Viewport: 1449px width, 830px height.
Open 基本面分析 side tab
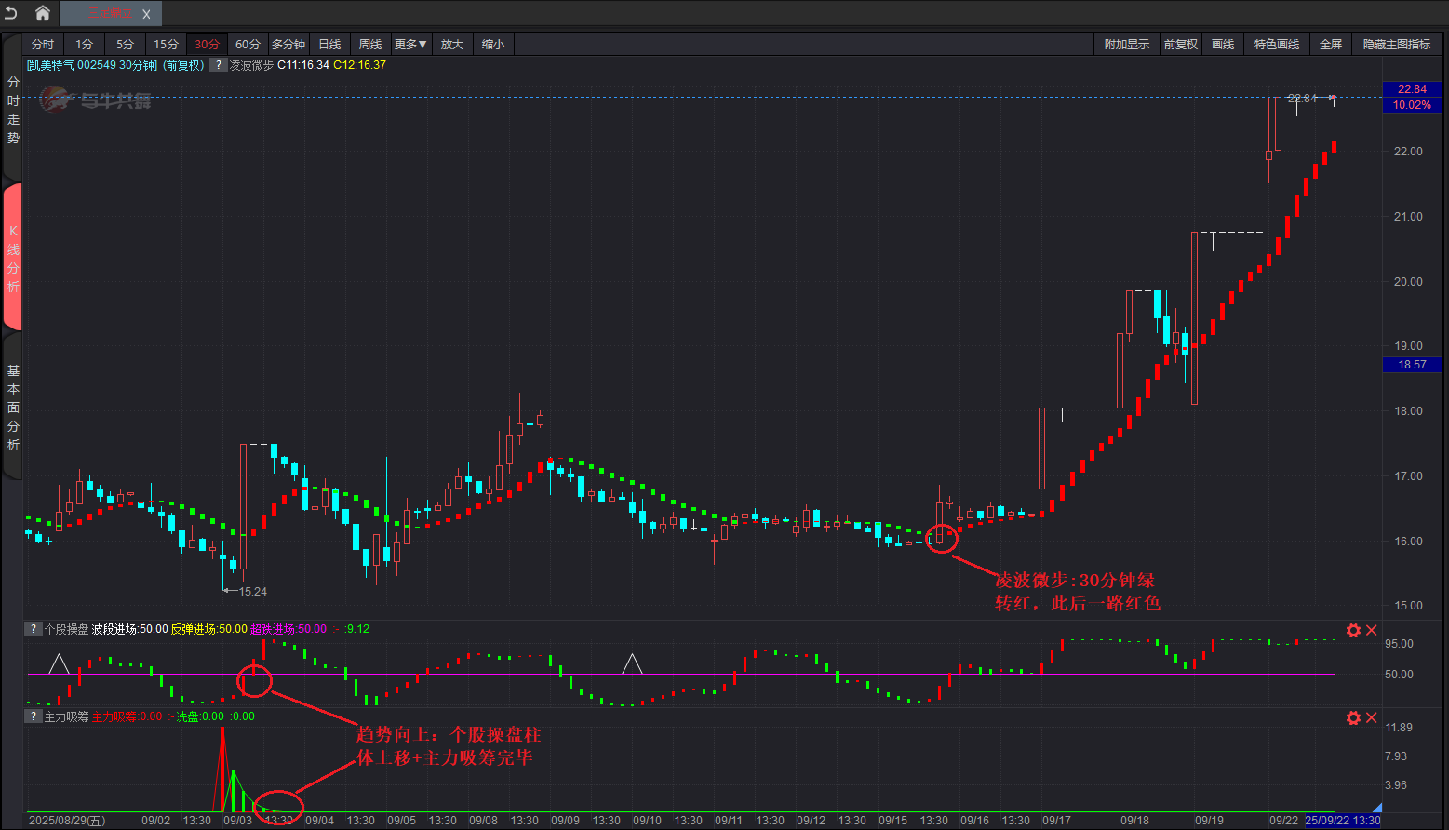point(13,408)
